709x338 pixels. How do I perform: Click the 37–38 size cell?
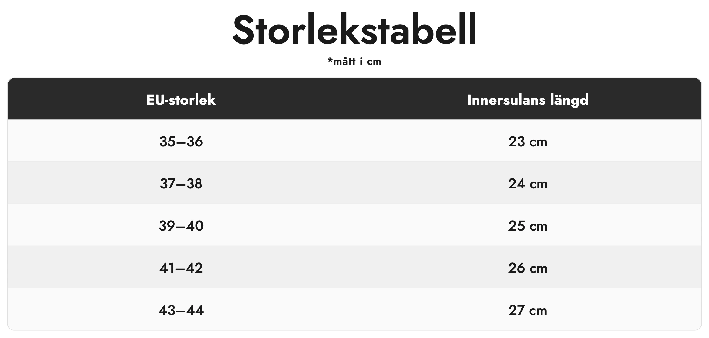pos(181,183)
